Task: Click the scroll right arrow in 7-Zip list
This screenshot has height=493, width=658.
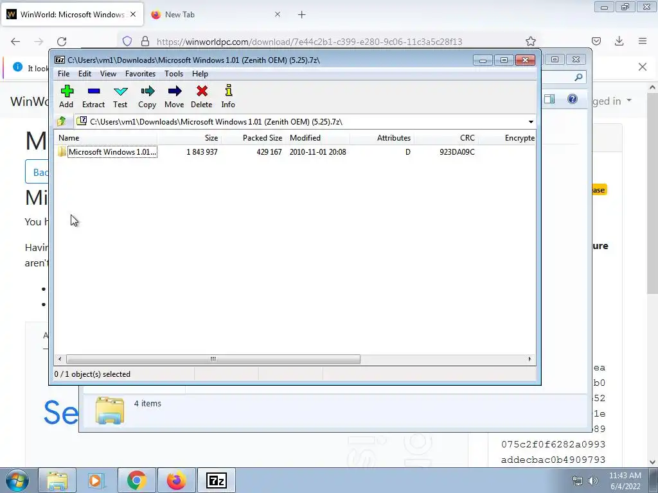Action: (529, 359)
